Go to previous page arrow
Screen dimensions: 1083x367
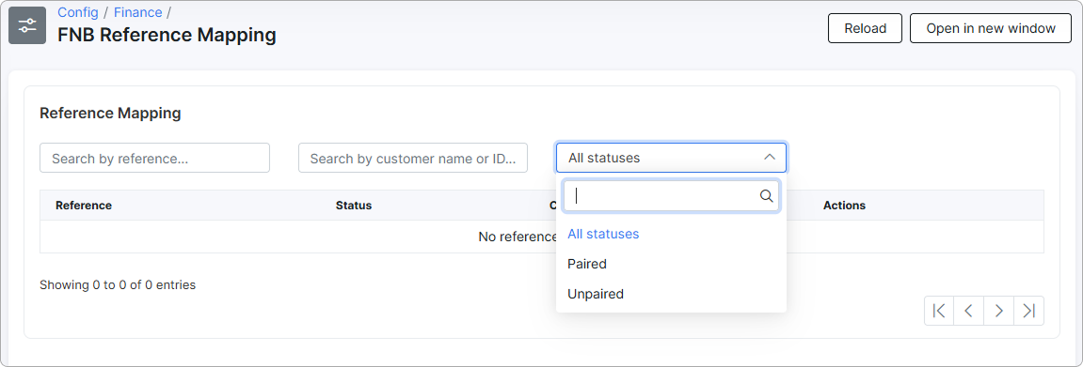(x=968, y=311)
